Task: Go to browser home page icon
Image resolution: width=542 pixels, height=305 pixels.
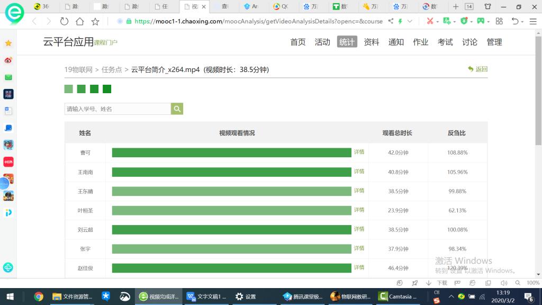Action: pos(79,22)
